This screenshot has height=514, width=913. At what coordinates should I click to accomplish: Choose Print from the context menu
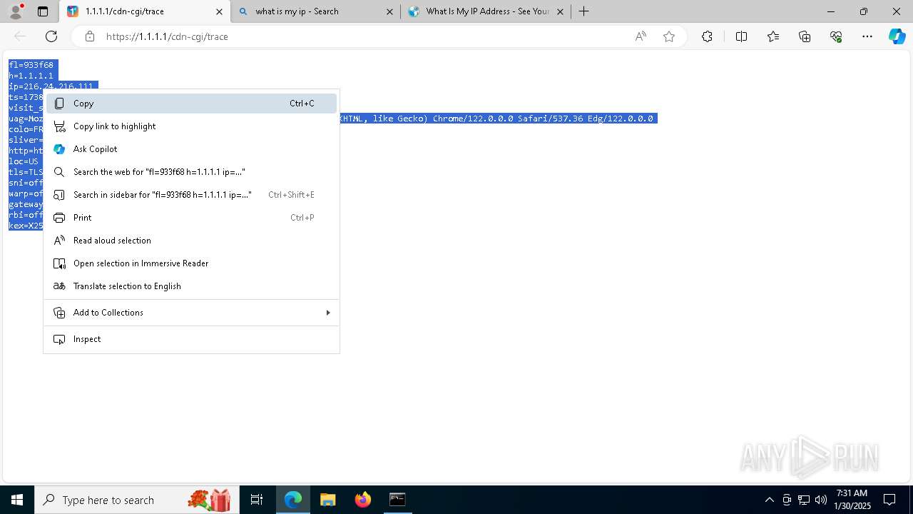click(191, 218)
